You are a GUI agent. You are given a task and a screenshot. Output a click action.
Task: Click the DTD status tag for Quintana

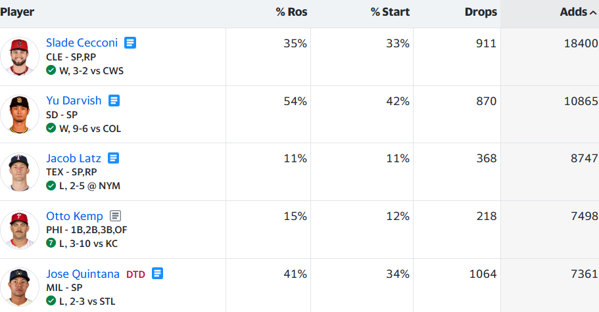[135, 275]
